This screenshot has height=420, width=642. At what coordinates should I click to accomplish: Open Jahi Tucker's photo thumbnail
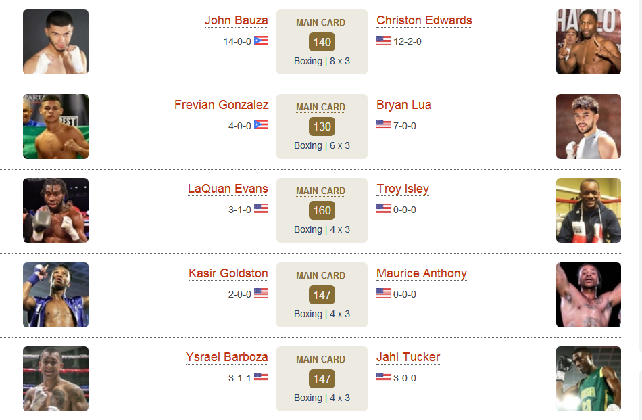coord(589,379)
